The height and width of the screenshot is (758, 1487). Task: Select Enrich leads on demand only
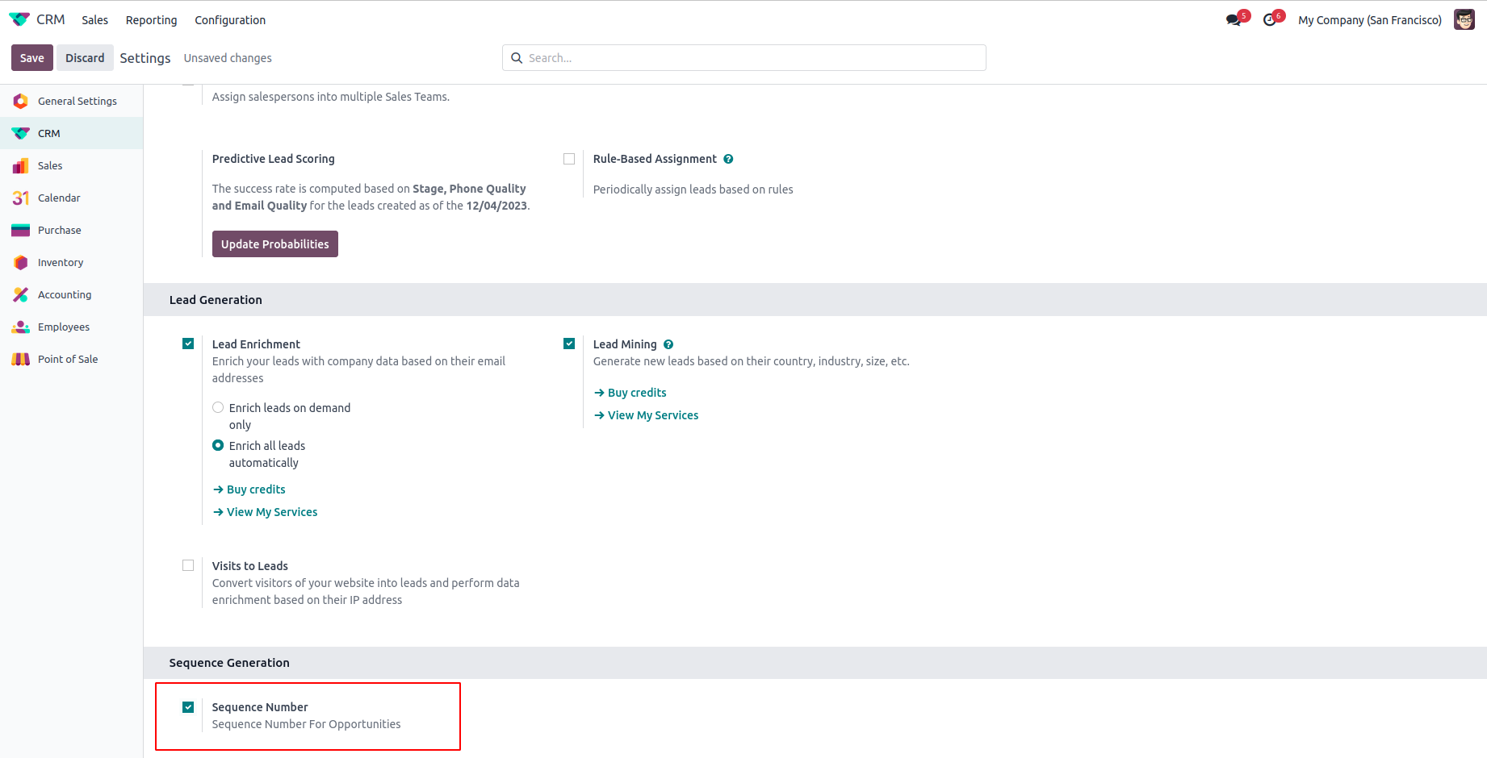[218, 408]
